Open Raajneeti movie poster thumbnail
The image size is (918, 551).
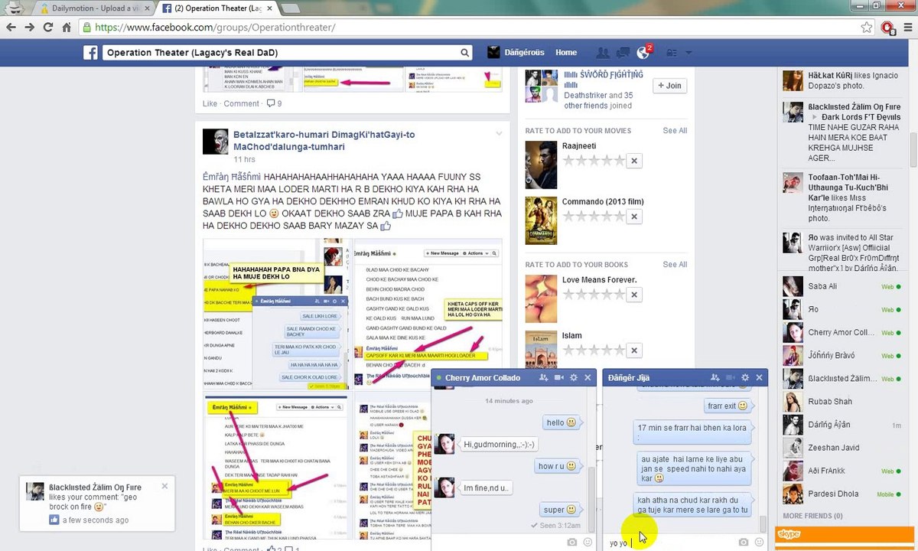click(541, 165)
